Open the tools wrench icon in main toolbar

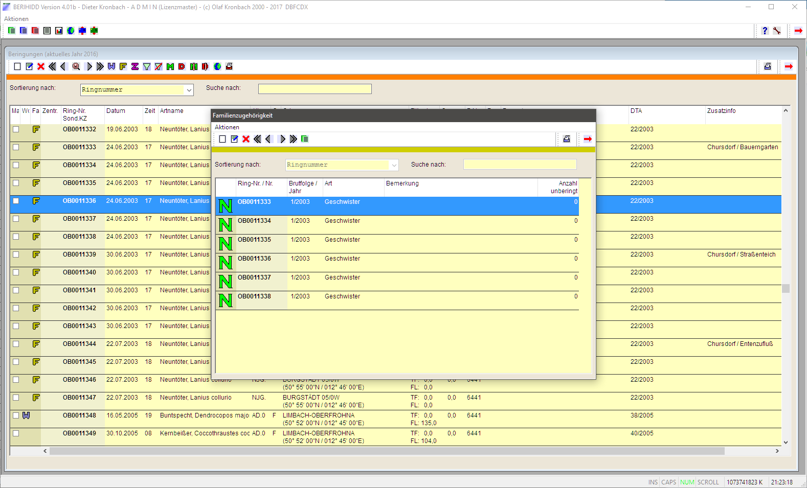[x=777, y=31]
